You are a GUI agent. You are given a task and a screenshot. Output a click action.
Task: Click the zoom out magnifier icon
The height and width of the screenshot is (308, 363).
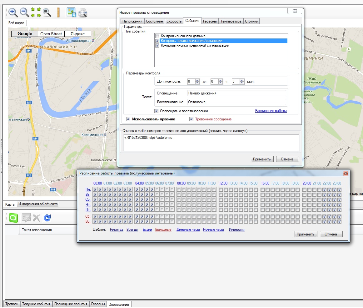click(x=24, y=13)
